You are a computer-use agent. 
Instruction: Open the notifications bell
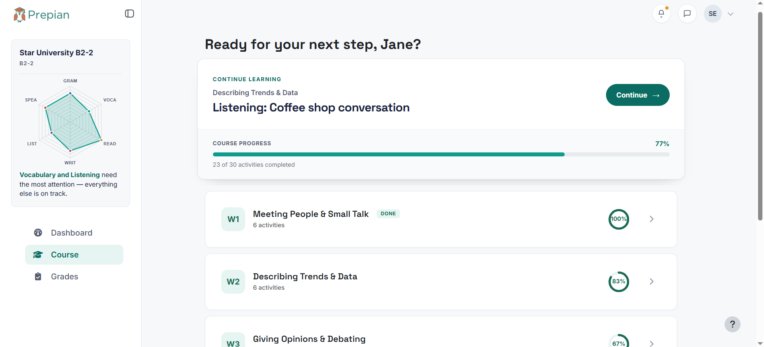coord(661,14)
